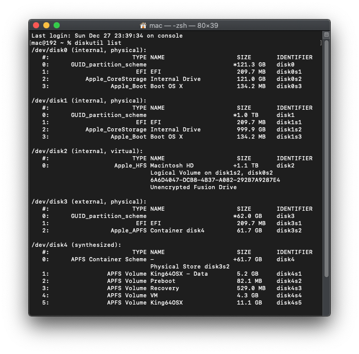The image size is (359, 354).
Task: Click the "+1.1 TB" size value
Action: (246, 165)
